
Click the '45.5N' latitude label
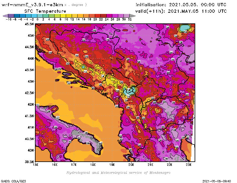[29, 24]
